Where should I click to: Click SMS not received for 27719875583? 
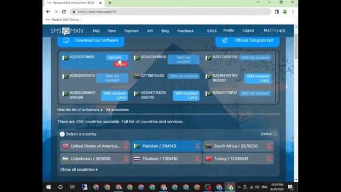click(x=183, y=76)
